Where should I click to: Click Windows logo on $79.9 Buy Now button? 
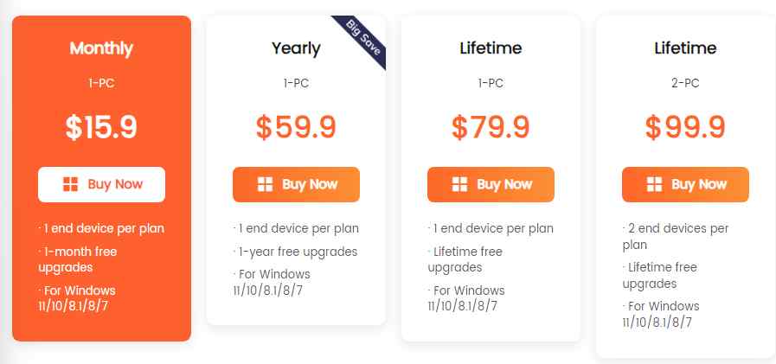(x=460, y=184)
